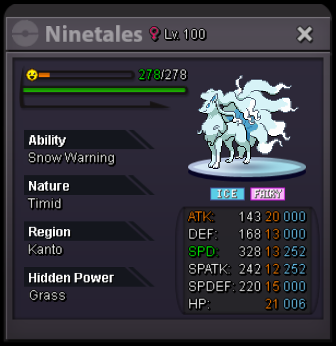
Task: Close the Ninetales summary window
Action: pos(305,34)
